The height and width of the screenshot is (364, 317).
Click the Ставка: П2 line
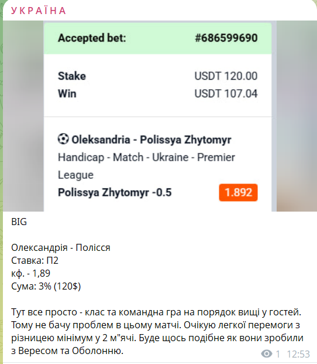[35, 260]
